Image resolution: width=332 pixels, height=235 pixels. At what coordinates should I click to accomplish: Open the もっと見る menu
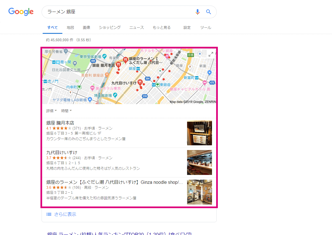(x=162, y=27)
